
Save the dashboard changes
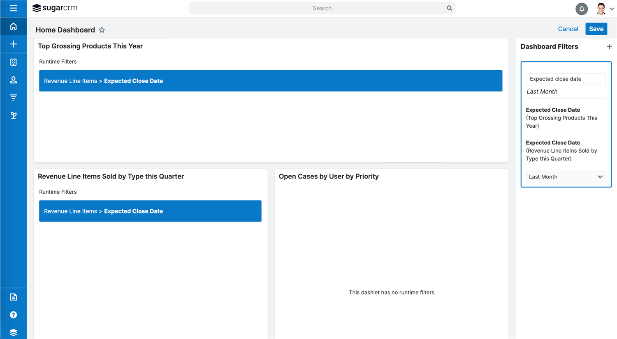tap(596, 29)
